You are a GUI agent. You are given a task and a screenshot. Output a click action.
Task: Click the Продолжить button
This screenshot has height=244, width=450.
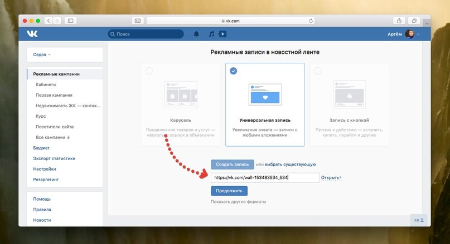[x=229, y=191]
